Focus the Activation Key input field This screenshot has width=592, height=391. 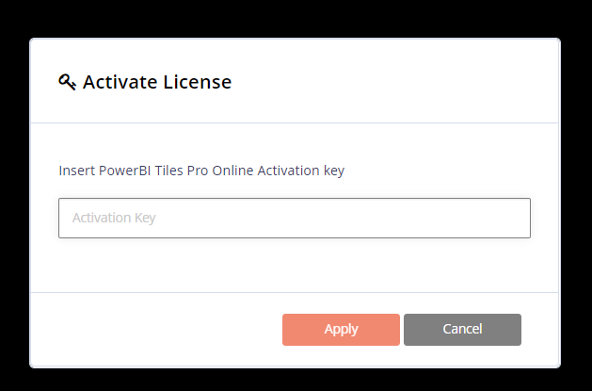coord(294,218)
